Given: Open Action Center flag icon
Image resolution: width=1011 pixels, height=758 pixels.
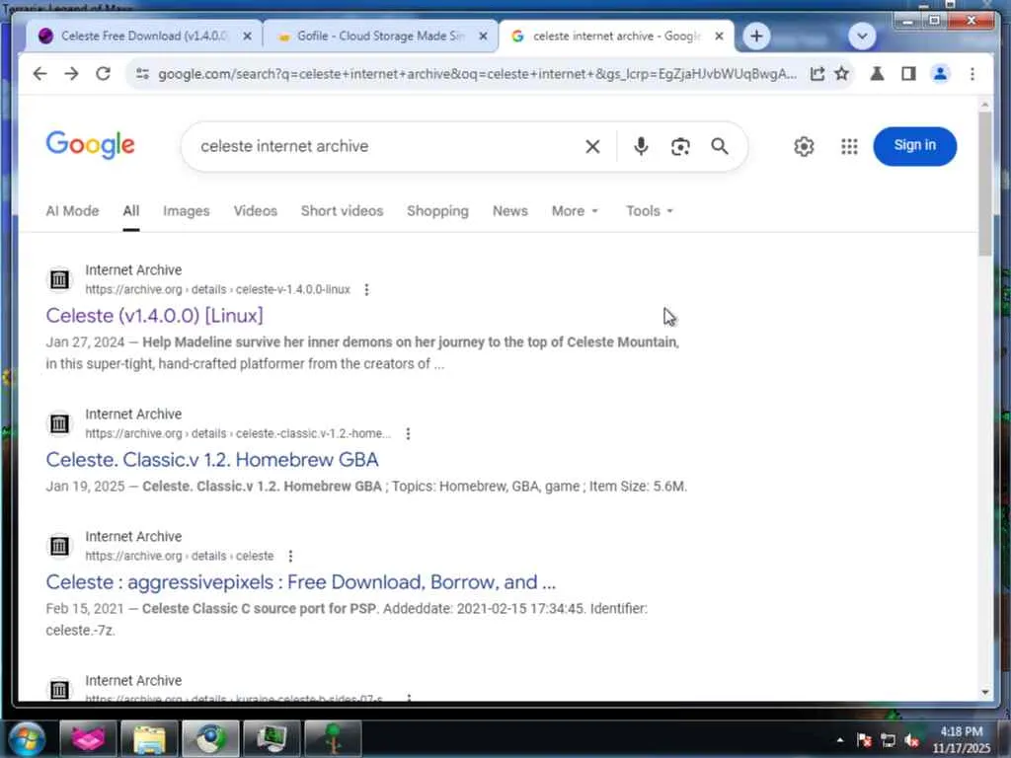Looking at the screenshot, I should point(864,740).
